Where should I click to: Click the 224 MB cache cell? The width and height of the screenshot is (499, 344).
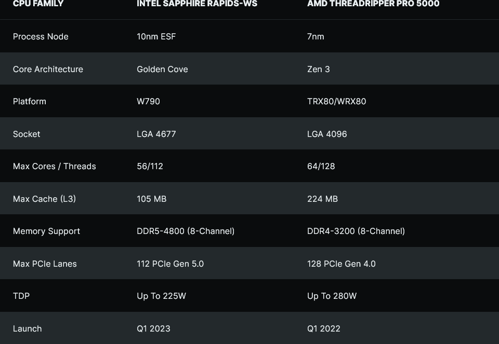pyautogui.click(x=322, y=199)
